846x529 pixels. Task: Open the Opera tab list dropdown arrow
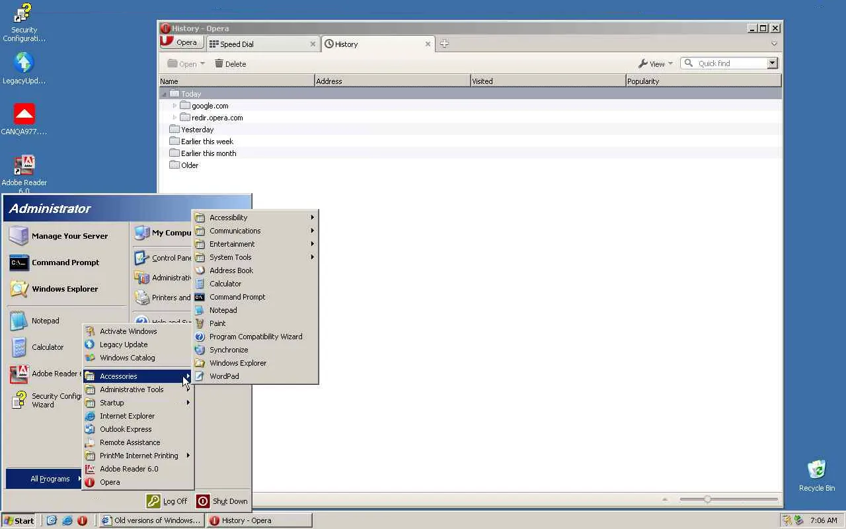(x=774, y=44)
